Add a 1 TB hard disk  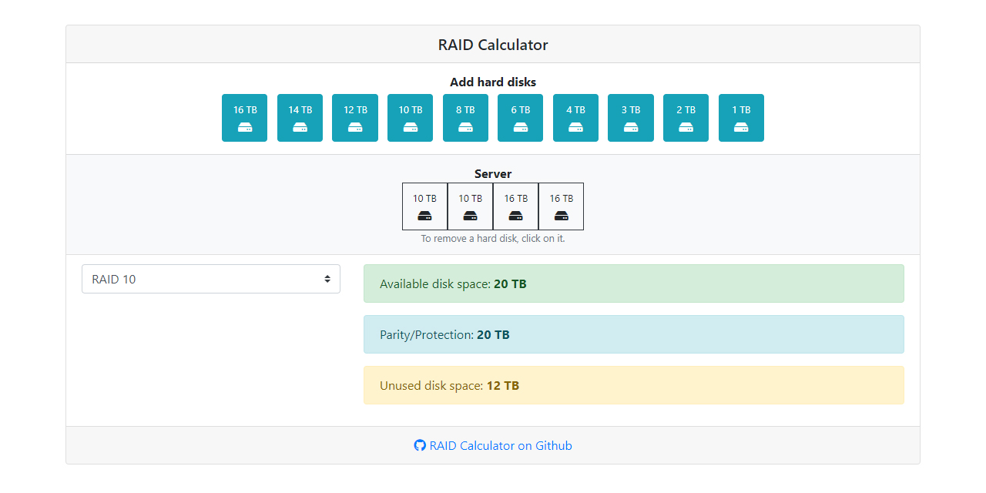[x=741, y=118]
